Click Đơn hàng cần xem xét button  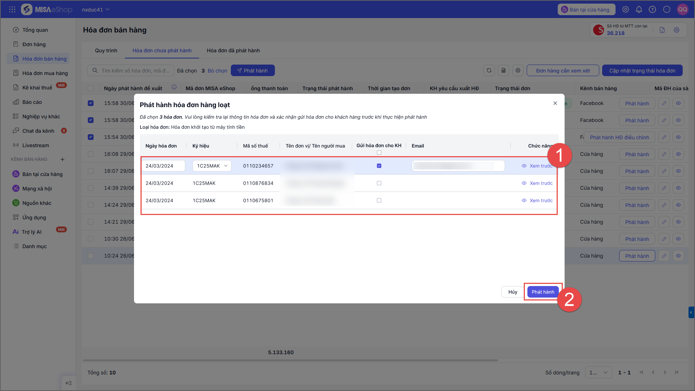point(563,70)
